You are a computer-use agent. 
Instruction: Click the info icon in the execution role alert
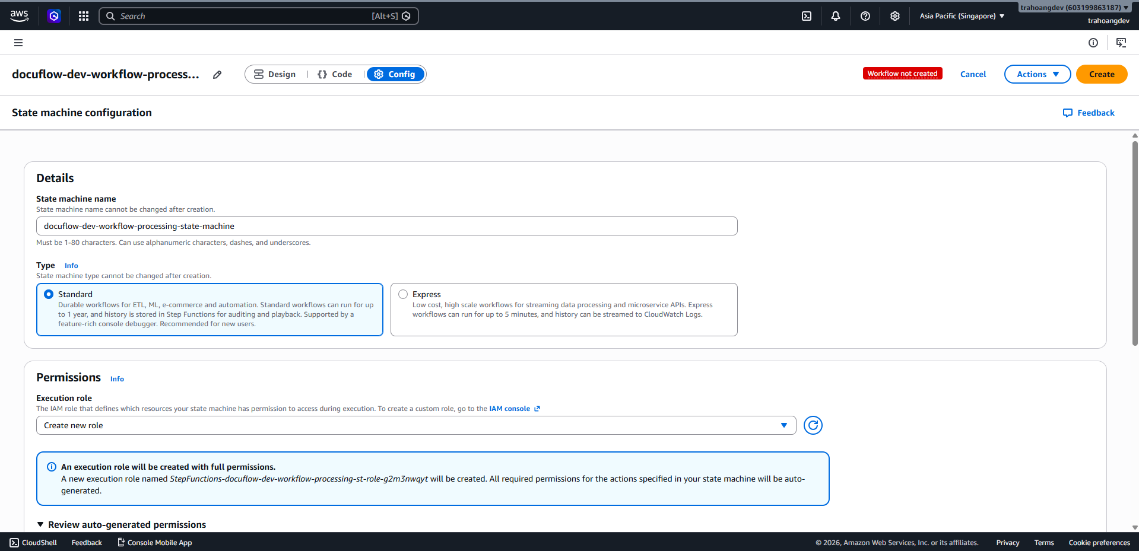click(52, 467)
